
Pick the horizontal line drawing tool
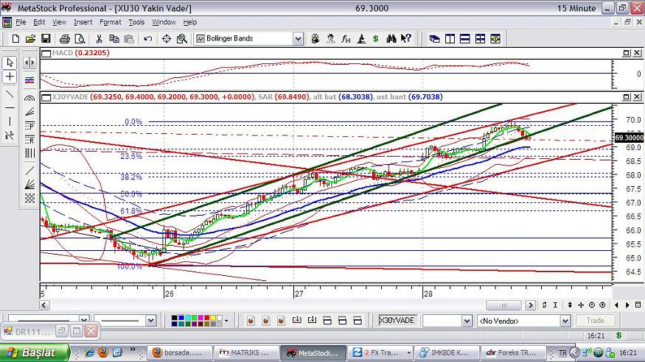[10, 108]
